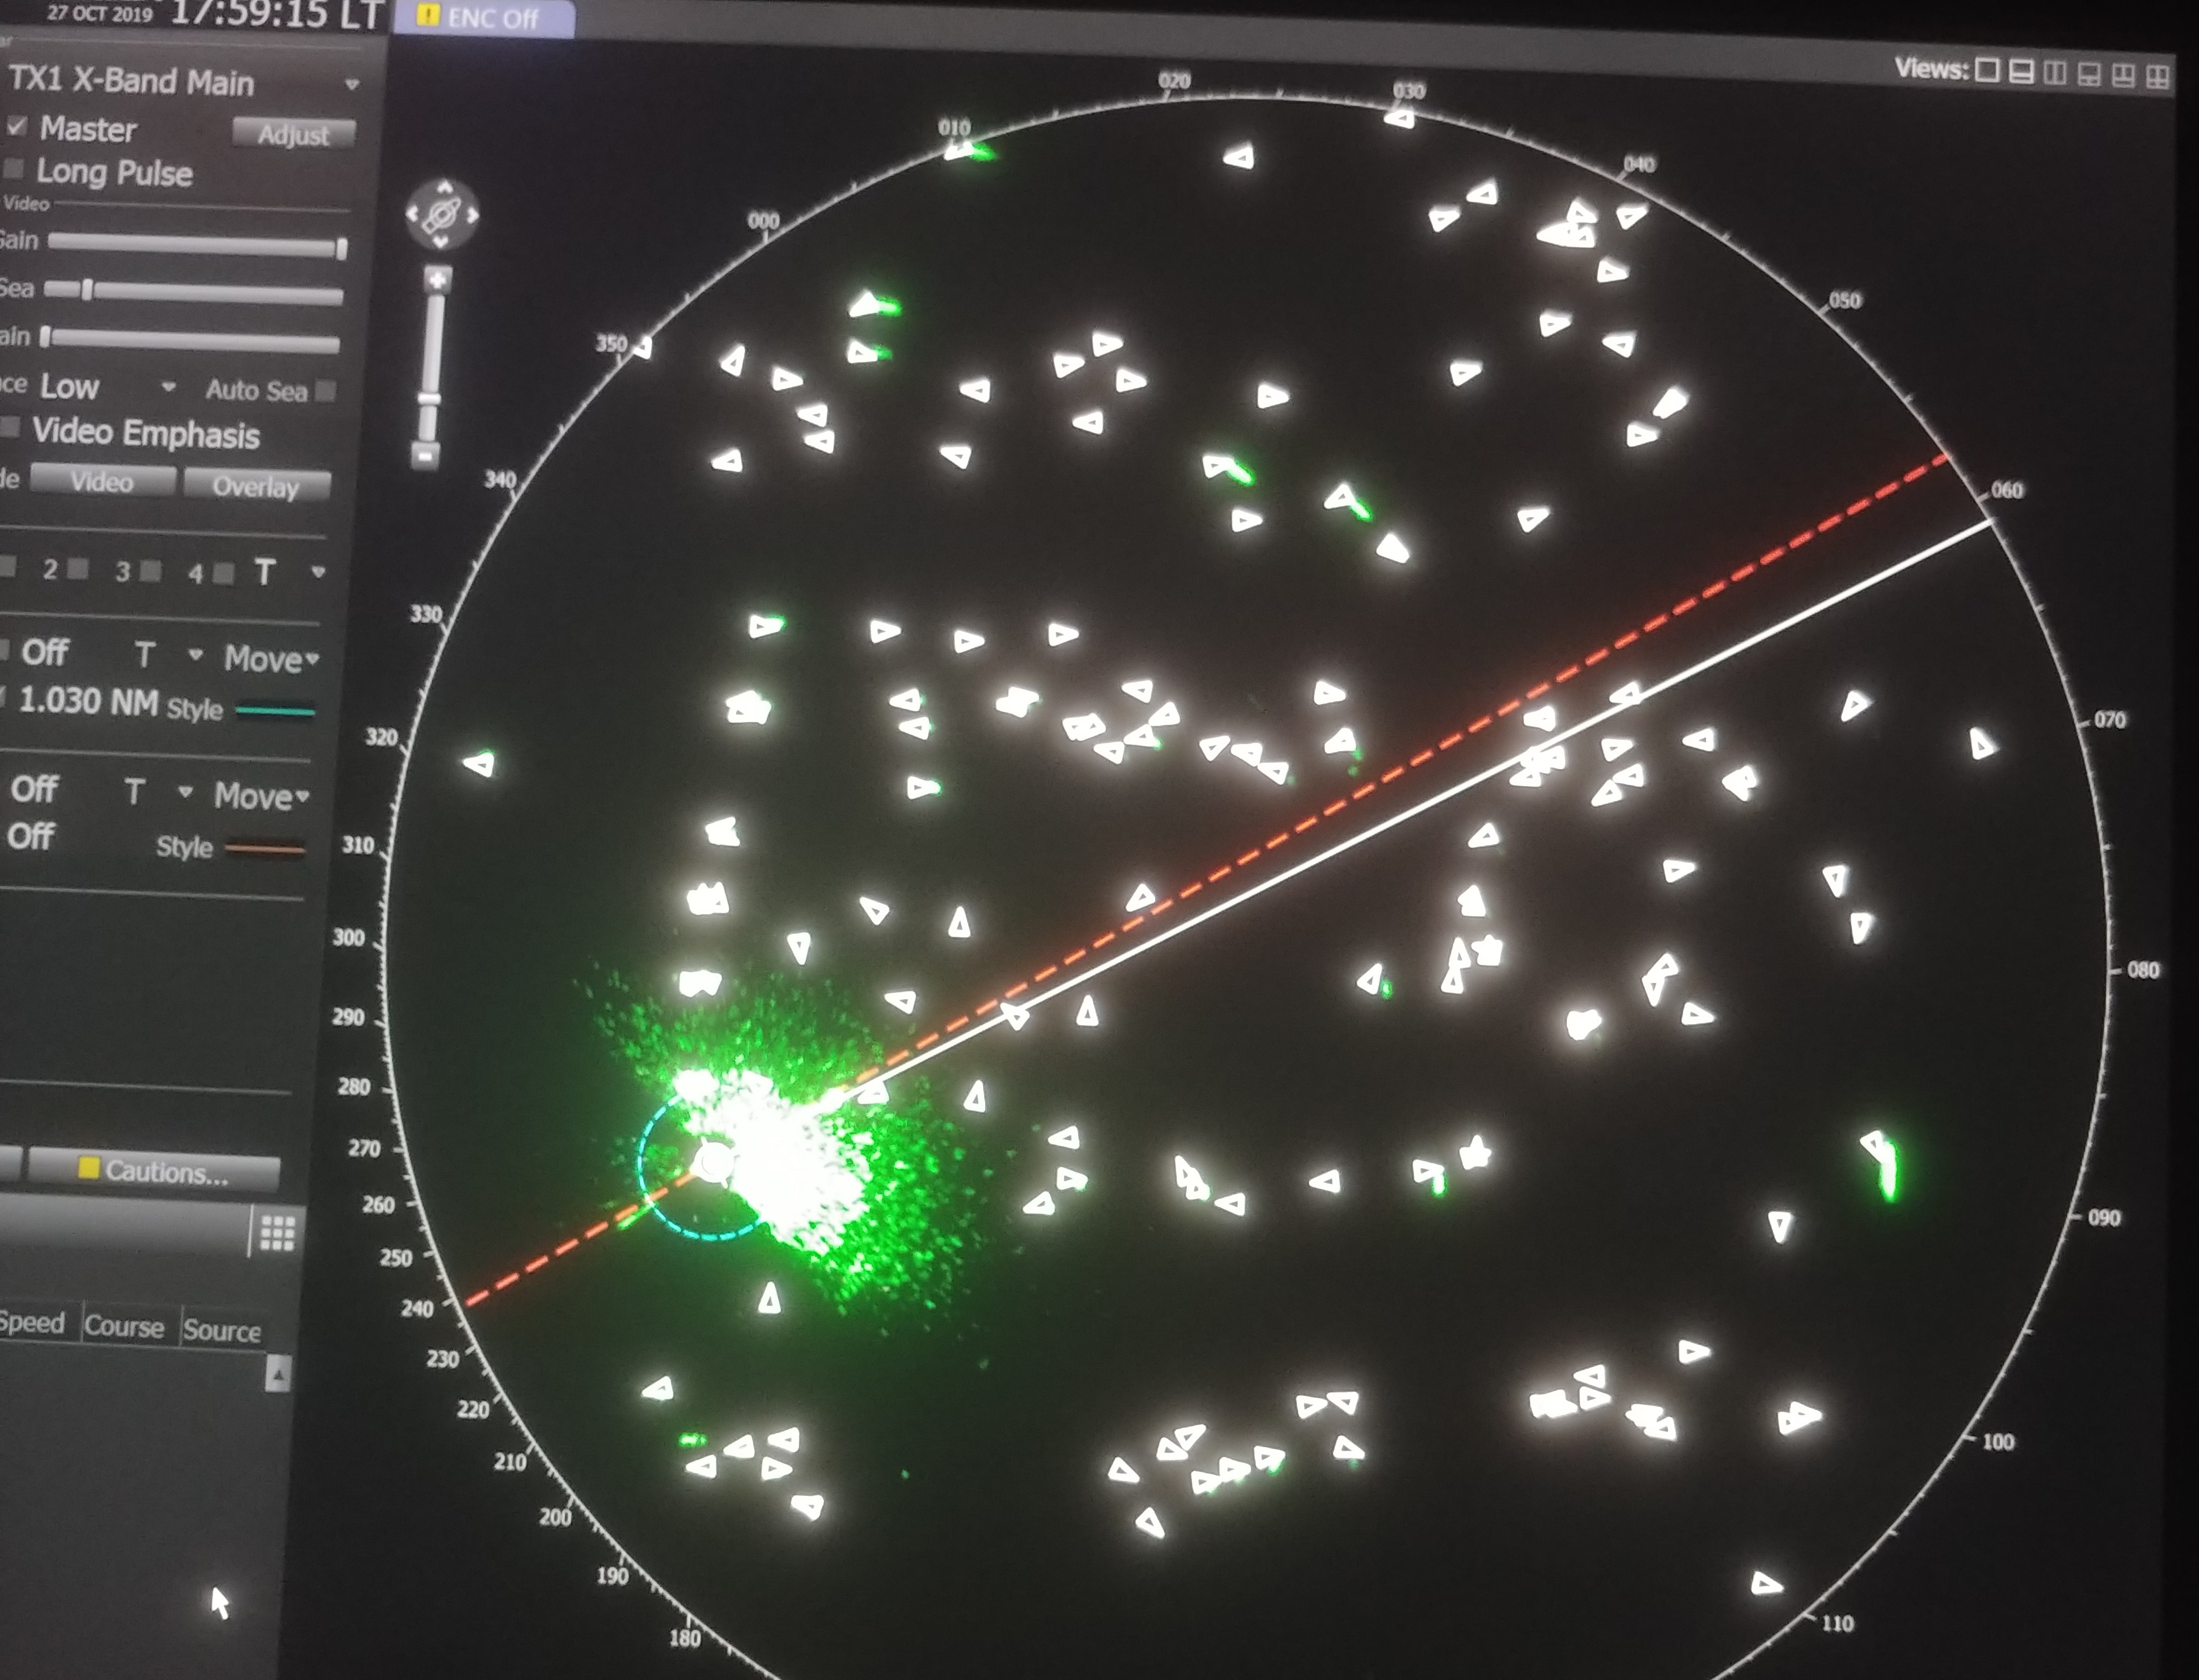Open the Cautions button
This screenshot has height=1680, width=2199.
pyautogui.click(x=154, y=1171)
